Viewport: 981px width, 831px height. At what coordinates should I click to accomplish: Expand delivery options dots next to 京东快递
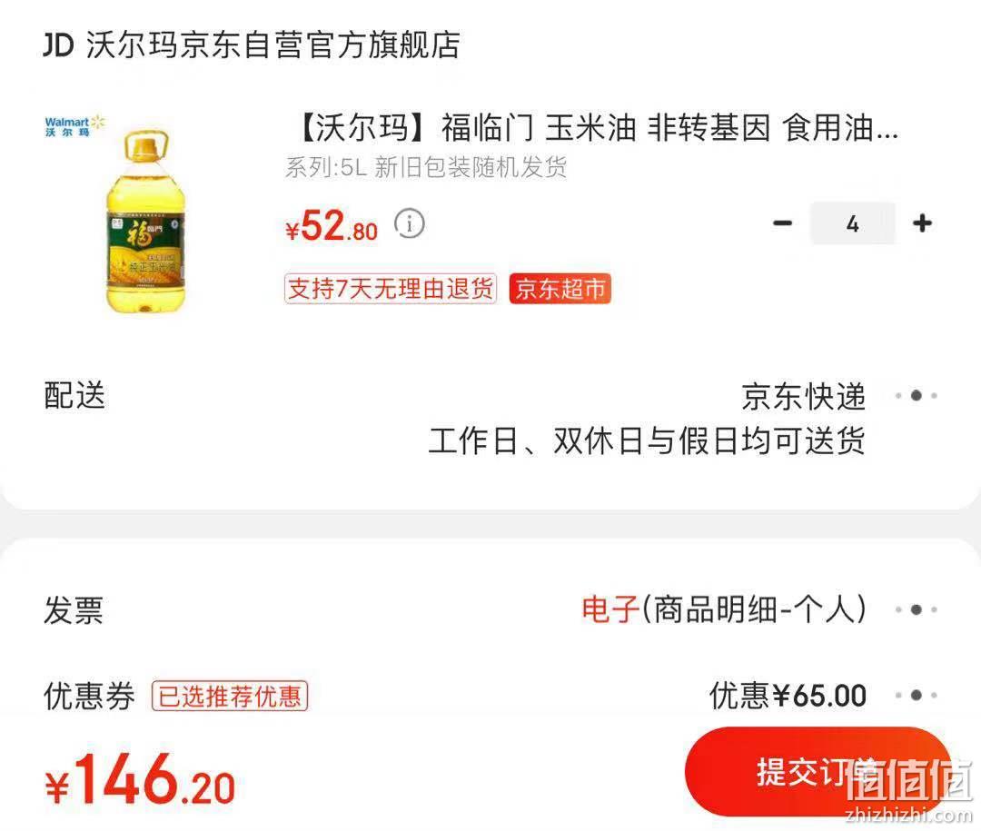coord(916,395)
